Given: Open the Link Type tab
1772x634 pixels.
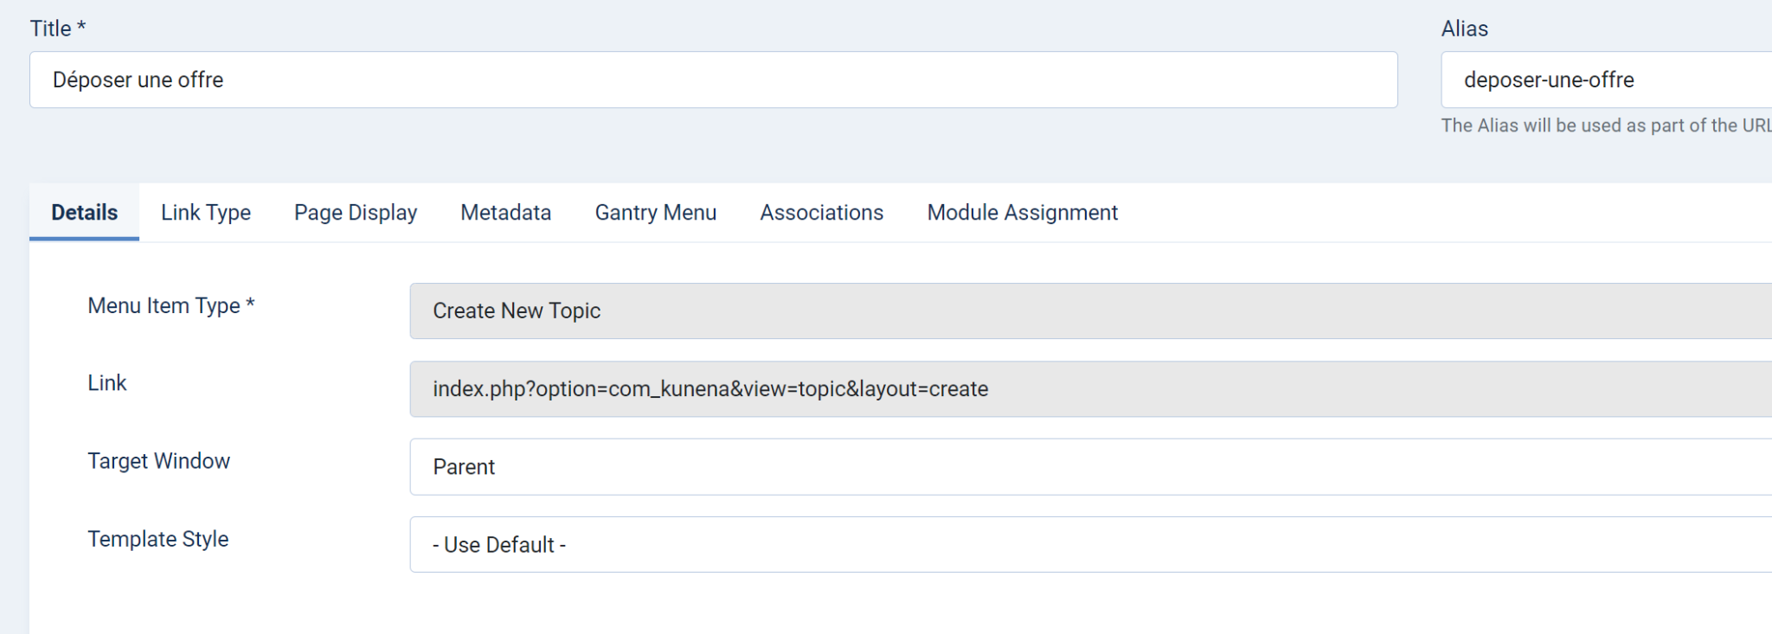Looking at the screenshot, I should pos(206,213).
